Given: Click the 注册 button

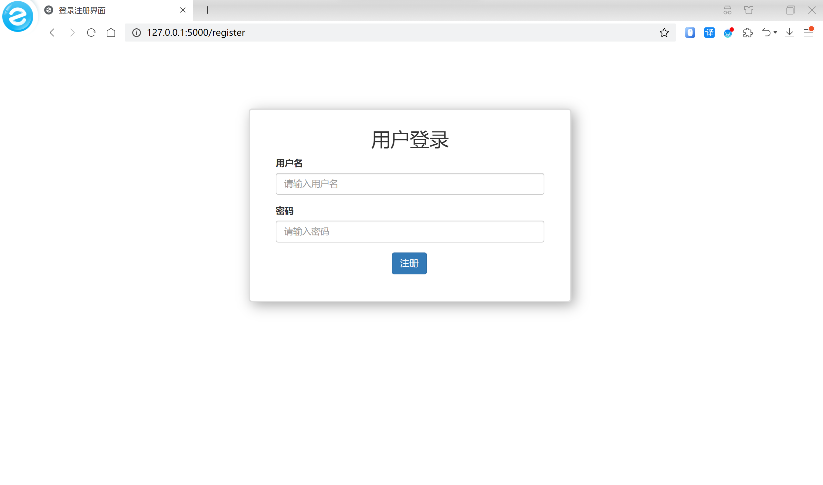Looking at the screenshot, I should pyautogui.click(x=409, y=263).
